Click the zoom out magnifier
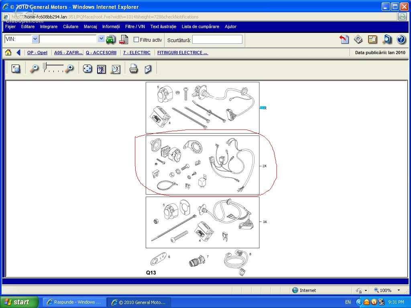Image resolution: width=411 pixels, height=308 pixels. pos(34,69)
